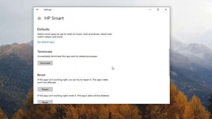The height and width of the screenshot is (119, 212).
Task: Maximize the Settings window
Action: (x=158, y=10)
